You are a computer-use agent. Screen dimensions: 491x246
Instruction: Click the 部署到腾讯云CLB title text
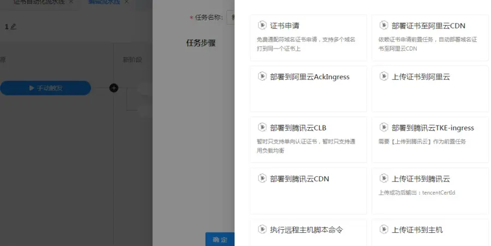coord(298,128)
